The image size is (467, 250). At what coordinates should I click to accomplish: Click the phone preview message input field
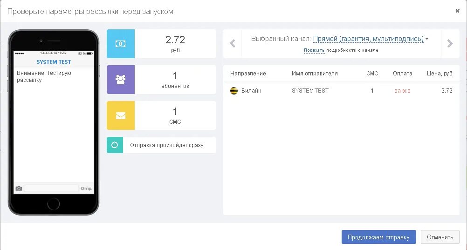(x=51, y=189)
